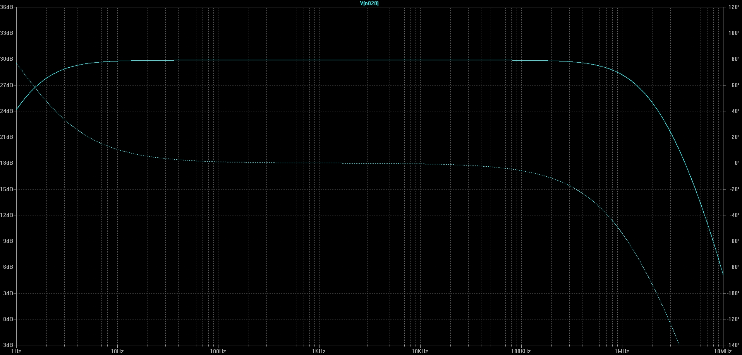Screen dimensions: 742x355
Task: Click the 1MHz frequency axis label
Action: [x=622, y=351]
